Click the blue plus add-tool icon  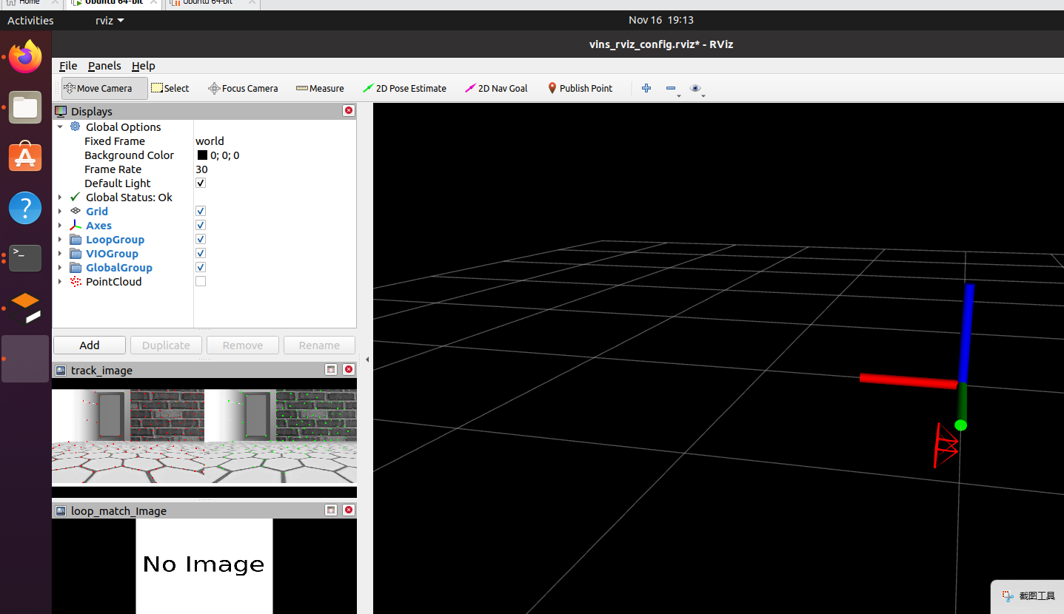click(x=646, y=88)
